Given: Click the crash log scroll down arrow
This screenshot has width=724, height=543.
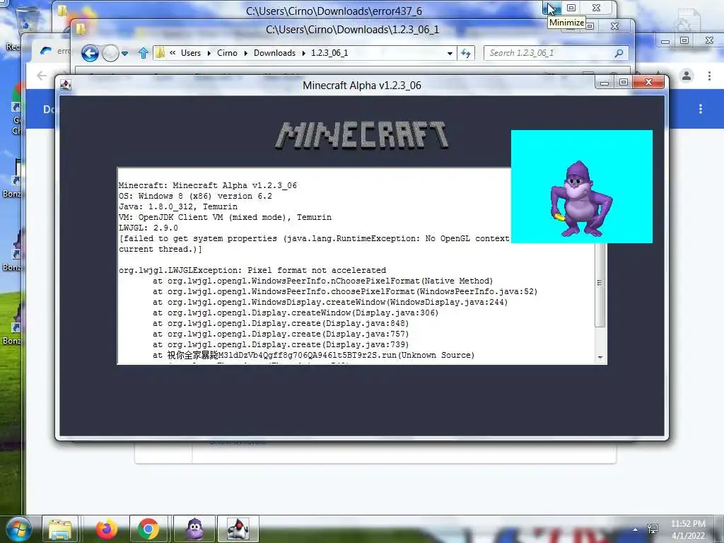Looking at the screenshot, I should pos(600,357).
